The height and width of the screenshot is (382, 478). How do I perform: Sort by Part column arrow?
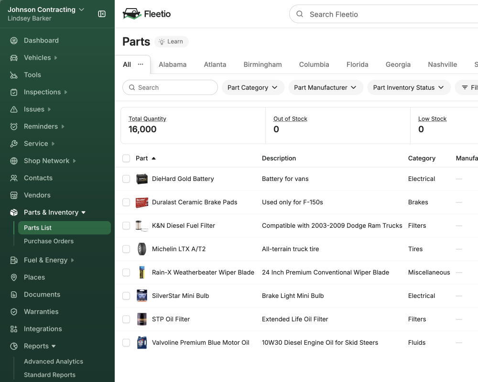pyautogui.click(x=153, y=159)
